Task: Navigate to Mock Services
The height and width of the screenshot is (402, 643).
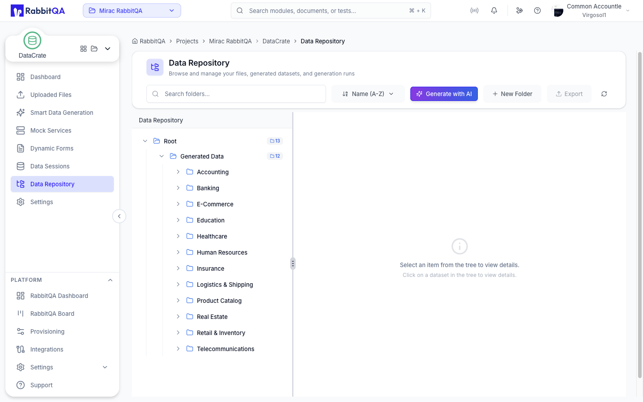Action: [x=62, y=130]
